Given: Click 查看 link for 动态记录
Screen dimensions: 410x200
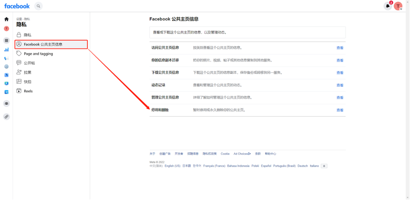Looking at the screenshot, I should pos(340,85).
